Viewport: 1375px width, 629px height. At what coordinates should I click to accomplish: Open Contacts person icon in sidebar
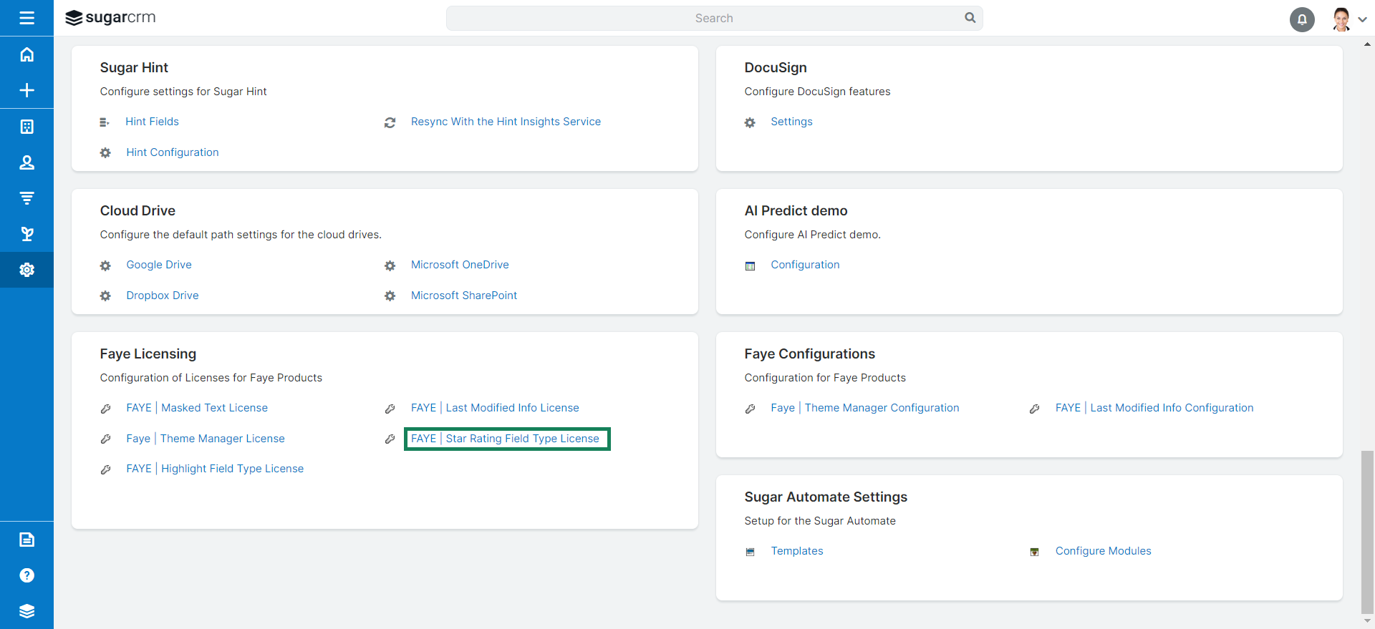[x=26, y=162]
